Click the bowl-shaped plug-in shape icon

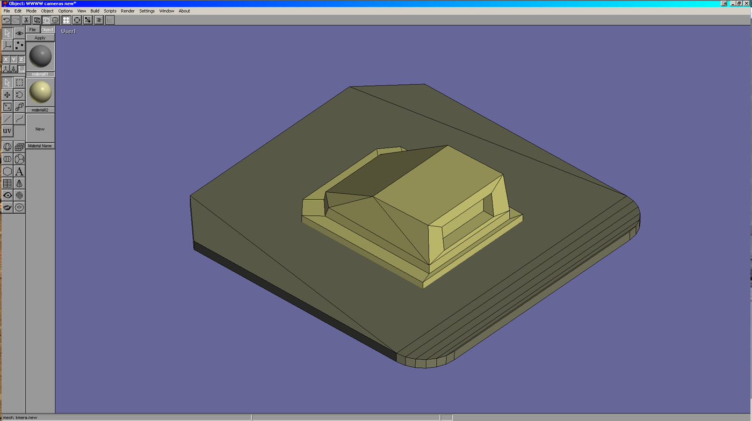tap(7, 207)
